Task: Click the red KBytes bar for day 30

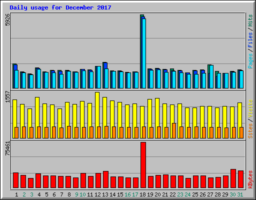Action: click(x=233, y=178)
